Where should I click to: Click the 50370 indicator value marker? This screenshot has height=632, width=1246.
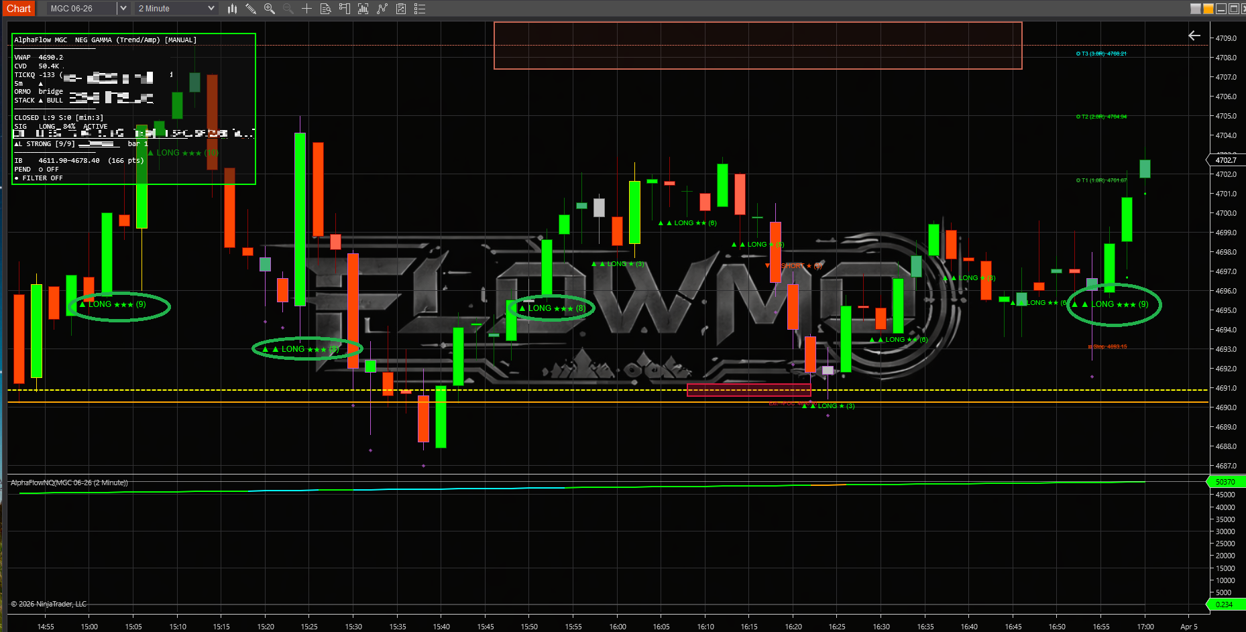point(1226,482)
